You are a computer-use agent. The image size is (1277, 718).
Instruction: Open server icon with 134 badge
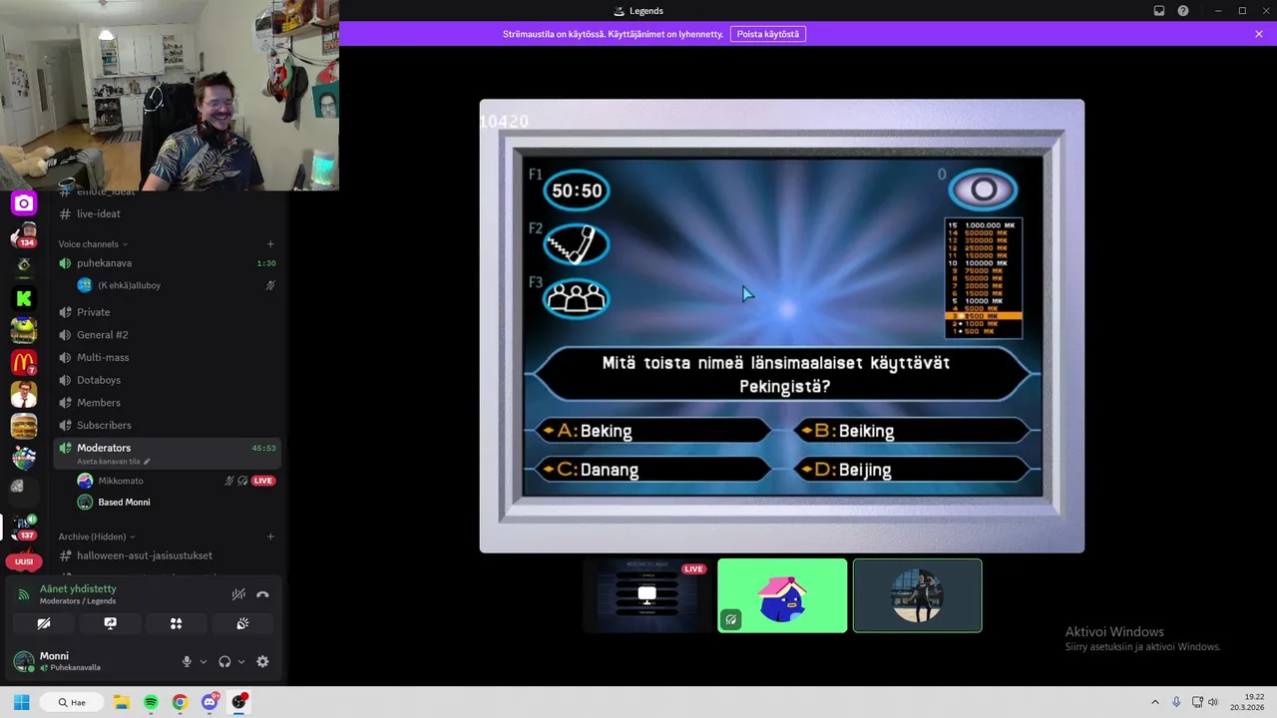24,235
